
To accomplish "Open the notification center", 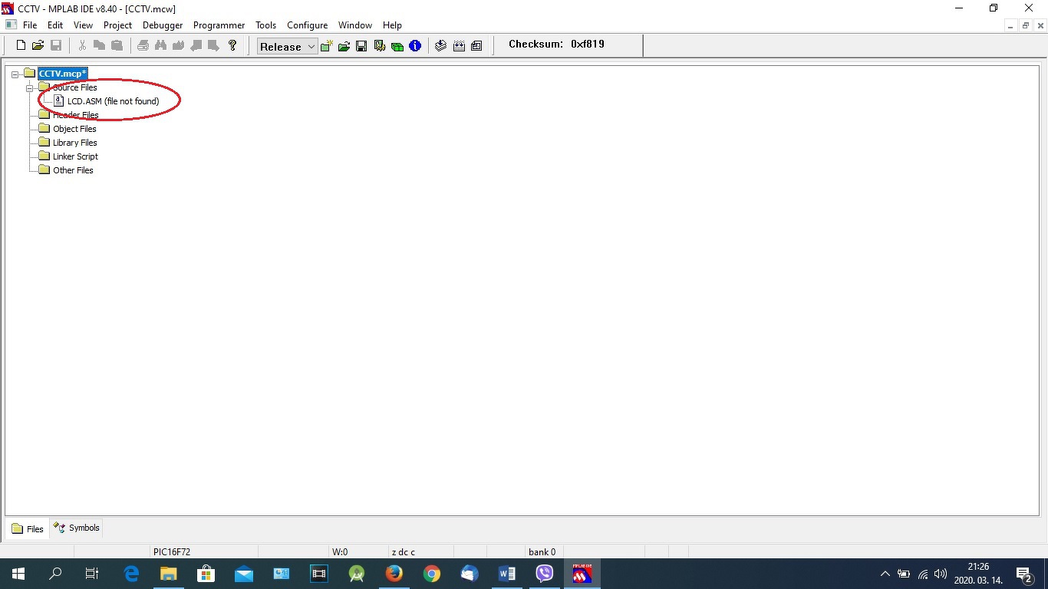I will point(1023,574).
